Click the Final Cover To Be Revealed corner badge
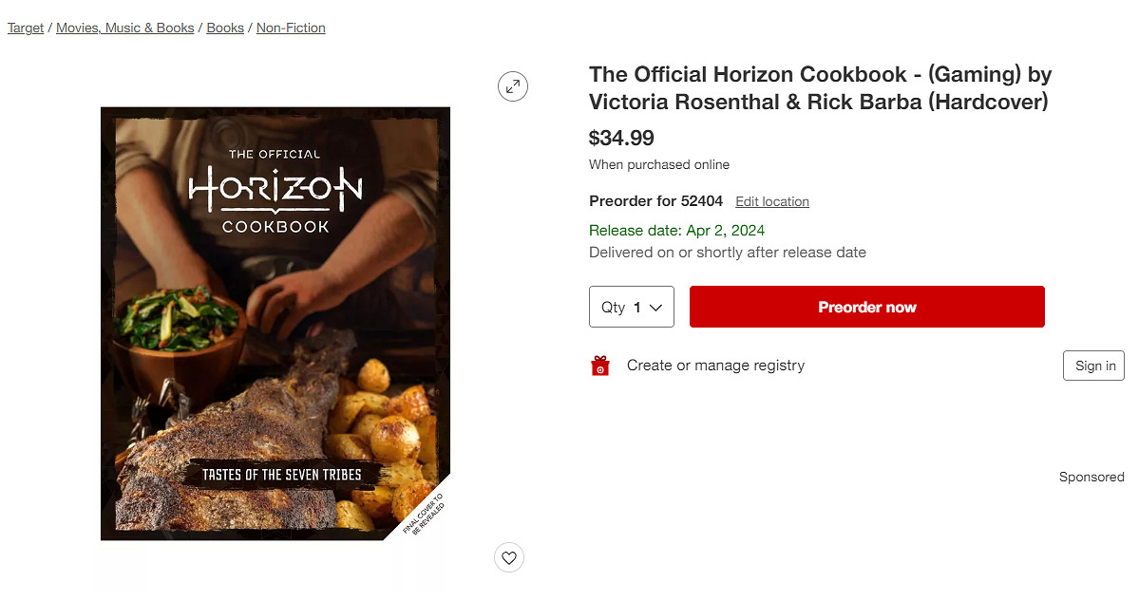This screenshot has height=601, width=1139. [x=424, y=514]
